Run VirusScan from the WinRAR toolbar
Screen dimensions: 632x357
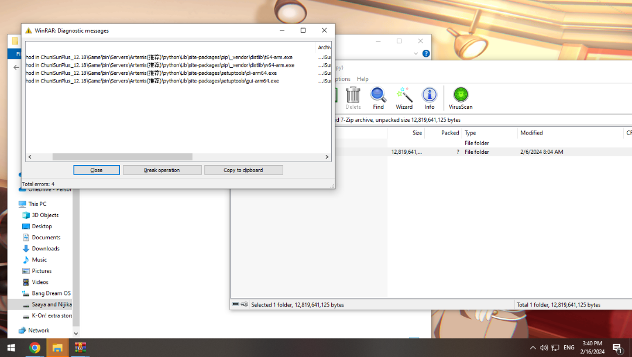tap(461, 98)
